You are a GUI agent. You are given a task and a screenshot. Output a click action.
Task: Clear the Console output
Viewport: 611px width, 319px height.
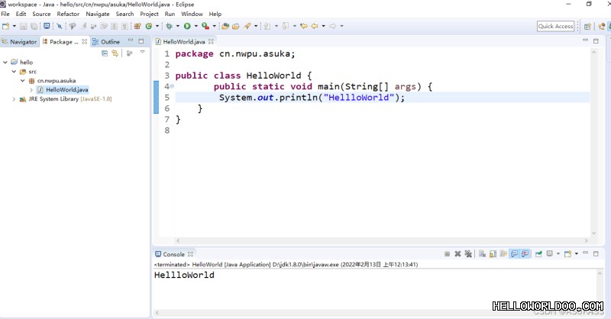(x=482, y=254)
